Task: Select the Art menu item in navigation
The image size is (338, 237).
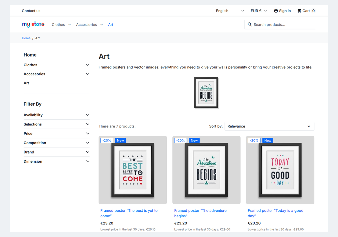Action: (111, 25)
